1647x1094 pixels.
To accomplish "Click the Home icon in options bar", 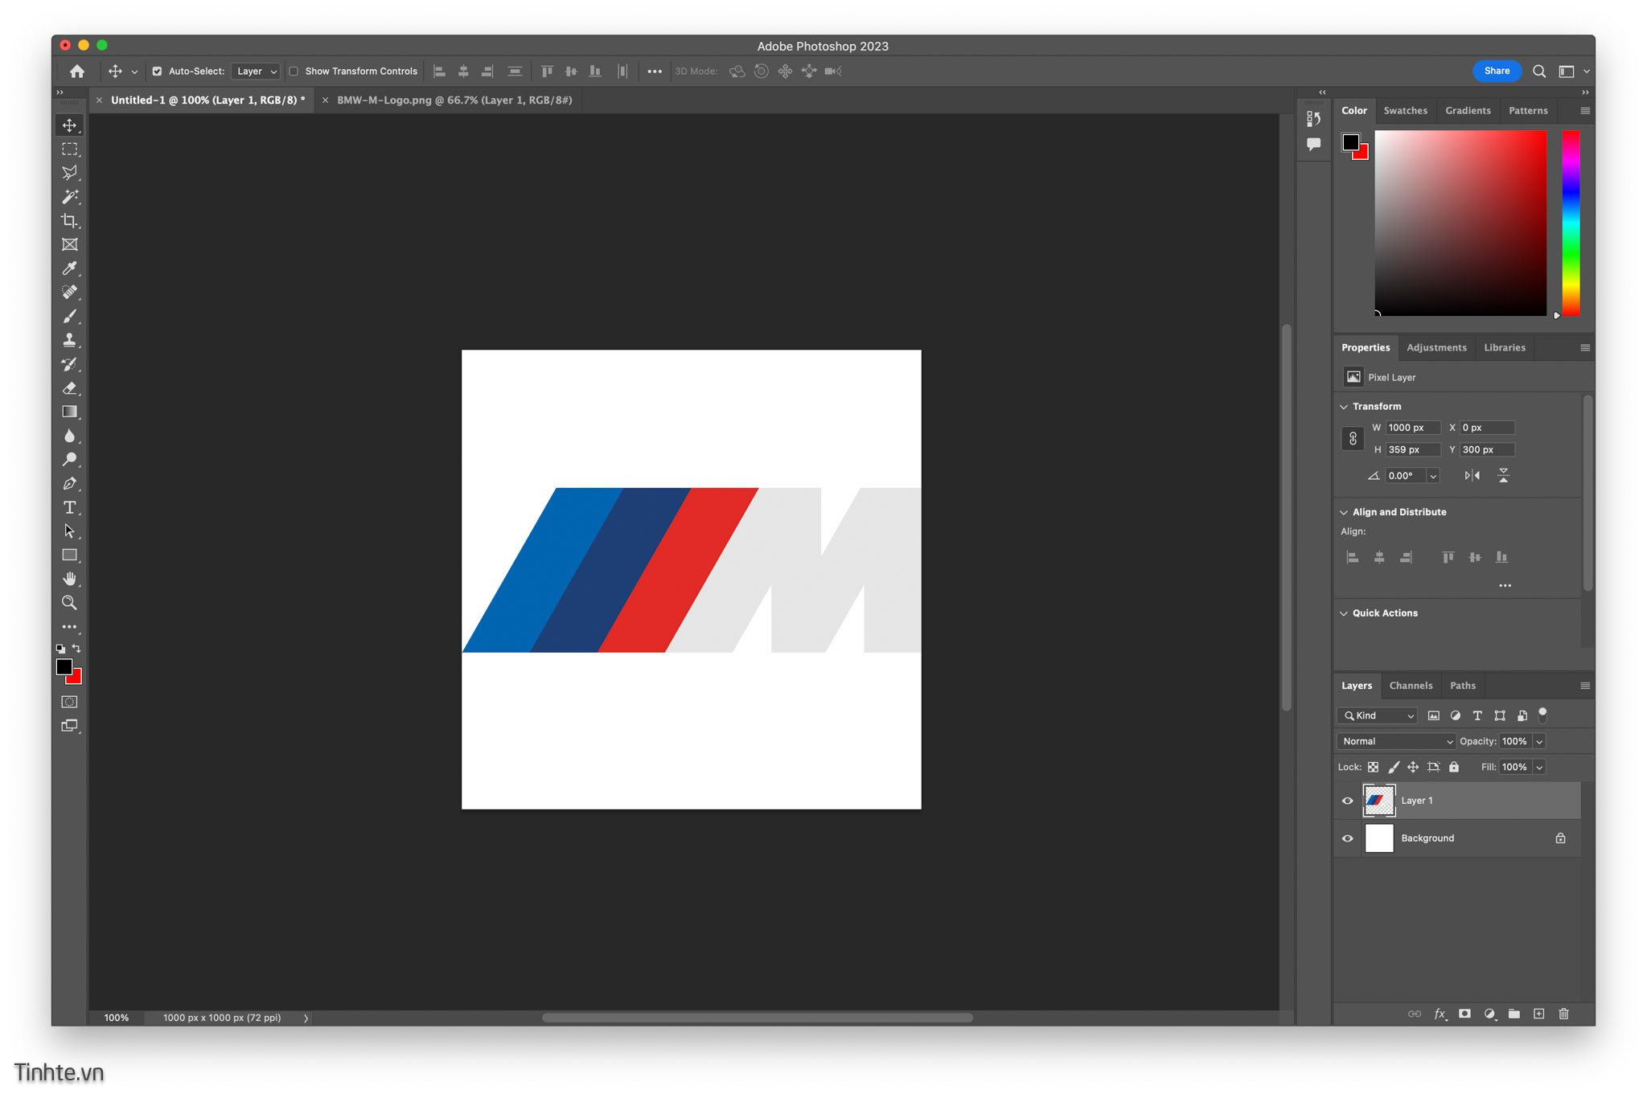I will pyautogui.click(x=77, y=72).
